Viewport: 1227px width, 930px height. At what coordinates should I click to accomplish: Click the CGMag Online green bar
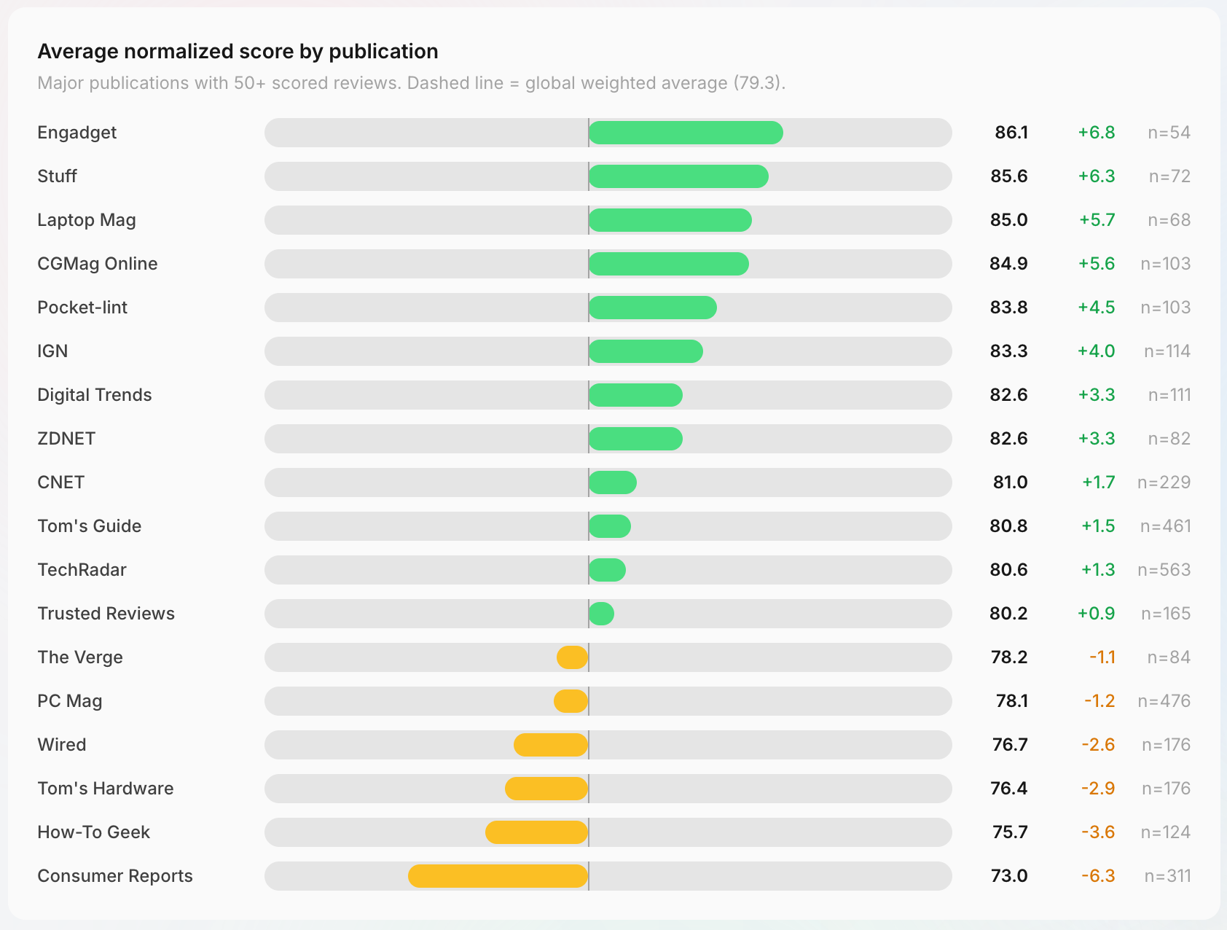click(668, 264)
